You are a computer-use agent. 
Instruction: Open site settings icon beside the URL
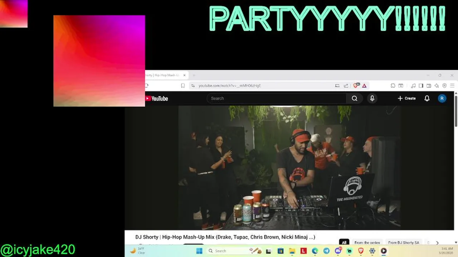point(193,86)
